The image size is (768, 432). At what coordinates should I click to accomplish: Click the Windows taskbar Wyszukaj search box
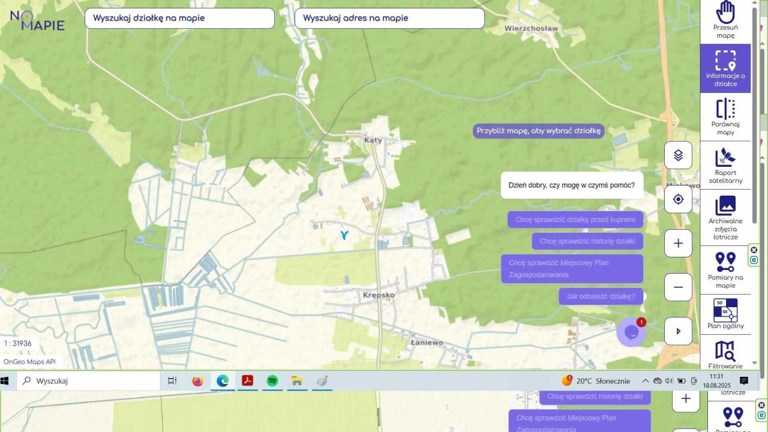[x=88, y=381]
